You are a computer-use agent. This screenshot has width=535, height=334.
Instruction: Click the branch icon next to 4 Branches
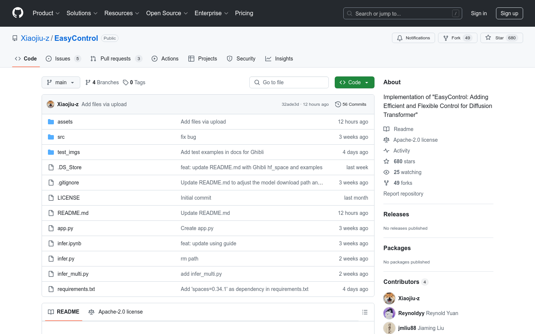(88, 82)
